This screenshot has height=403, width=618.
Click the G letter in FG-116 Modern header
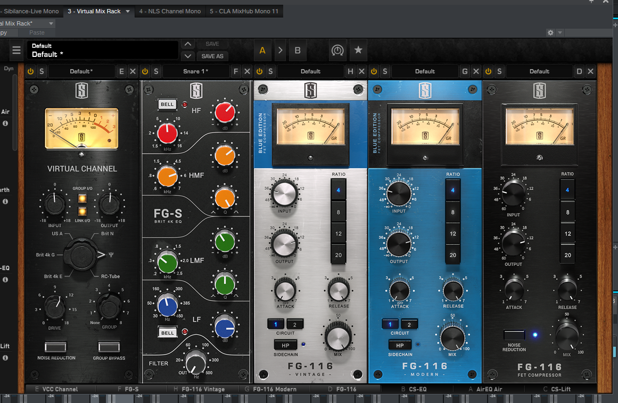tap(465, 71)
